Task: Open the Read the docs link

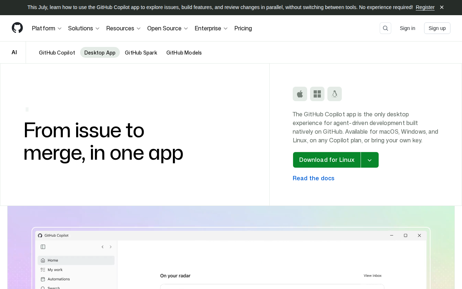Action: (314, 178)
